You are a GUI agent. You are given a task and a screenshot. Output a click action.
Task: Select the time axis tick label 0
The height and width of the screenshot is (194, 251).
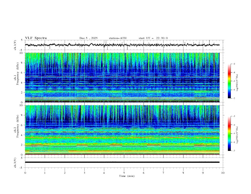[25, 173]
